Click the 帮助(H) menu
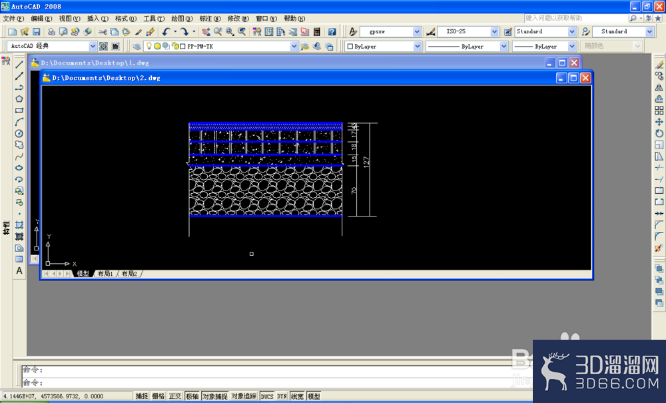Image resolution: width=666 pixels, height=403 pixels. [x=294, y=19]
